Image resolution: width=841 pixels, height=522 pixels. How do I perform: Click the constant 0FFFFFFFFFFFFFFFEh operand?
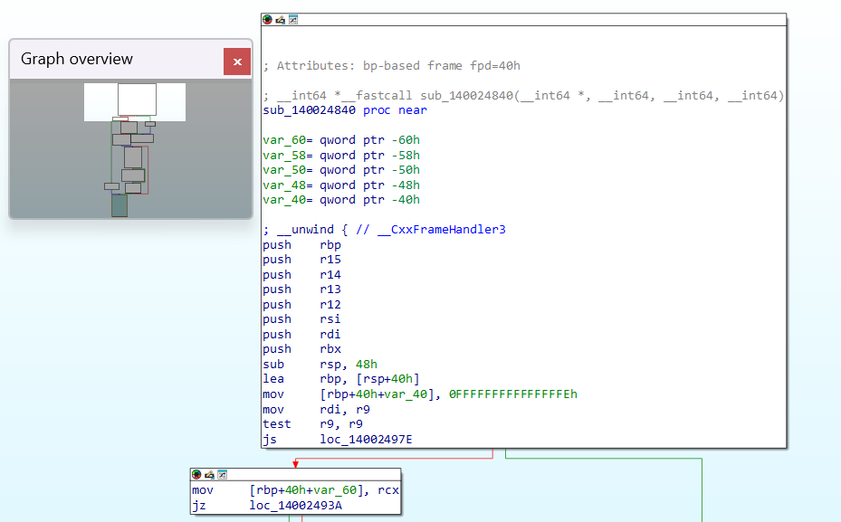point(512,394)
